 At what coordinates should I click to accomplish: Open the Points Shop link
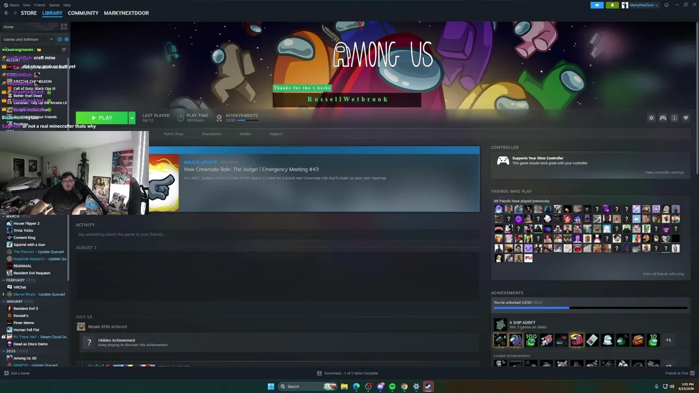tap(174, 134)
